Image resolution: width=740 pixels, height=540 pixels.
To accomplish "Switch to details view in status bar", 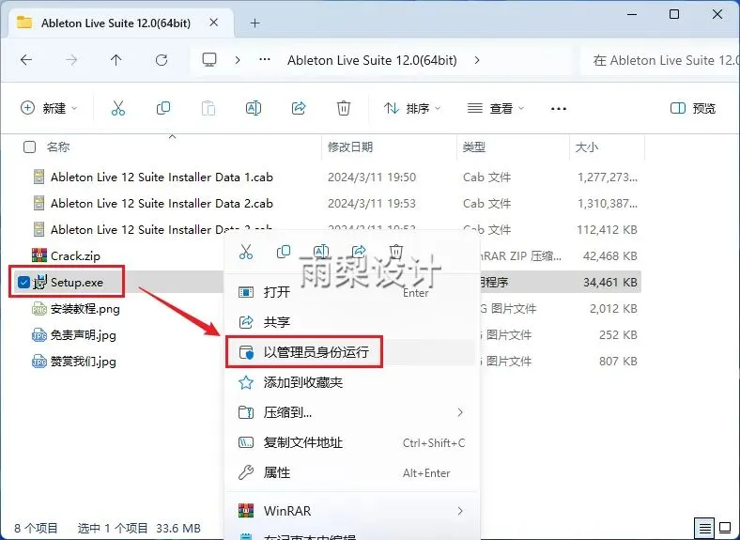I will (705, 527).
